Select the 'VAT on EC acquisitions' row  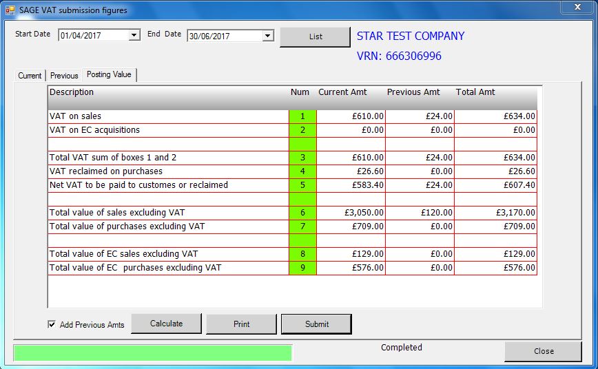tap(169, 130)
